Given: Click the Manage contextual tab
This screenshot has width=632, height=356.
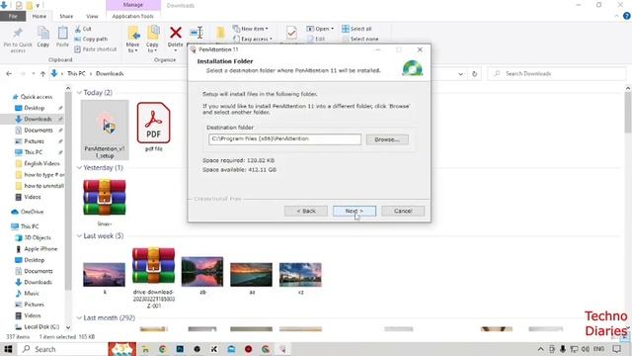Looking at the screenshot, I should coord(133,5).
